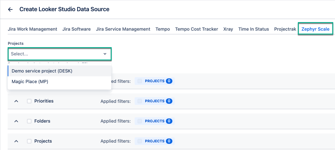The height and width of the screenshot is (150, 335).
Task: Select the Projectrak tab
Action: click(285, 29)
